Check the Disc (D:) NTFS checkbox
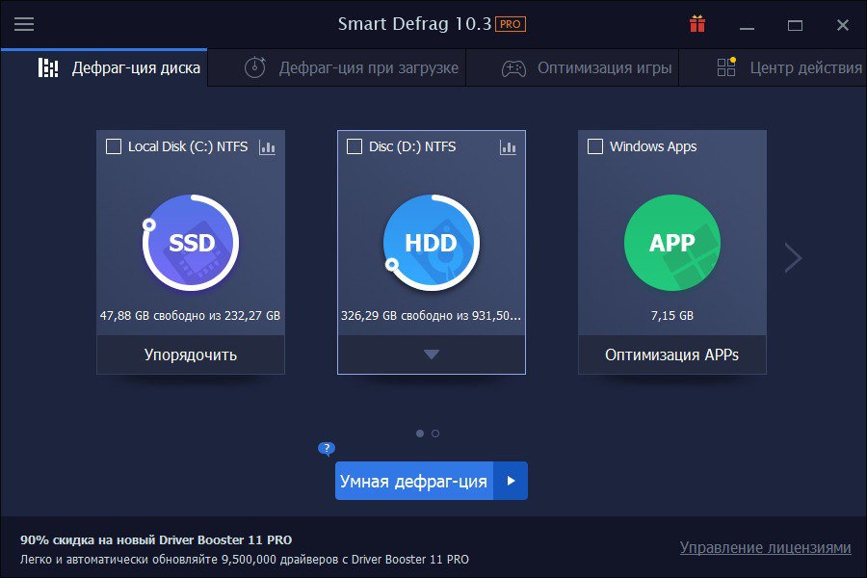Screen dimensions: 867x578 pos(355,146)
